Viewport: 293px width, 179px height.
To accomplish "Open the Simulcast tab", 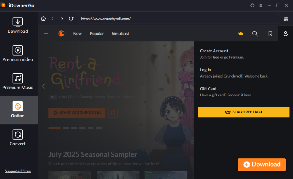I will (120, 34).
